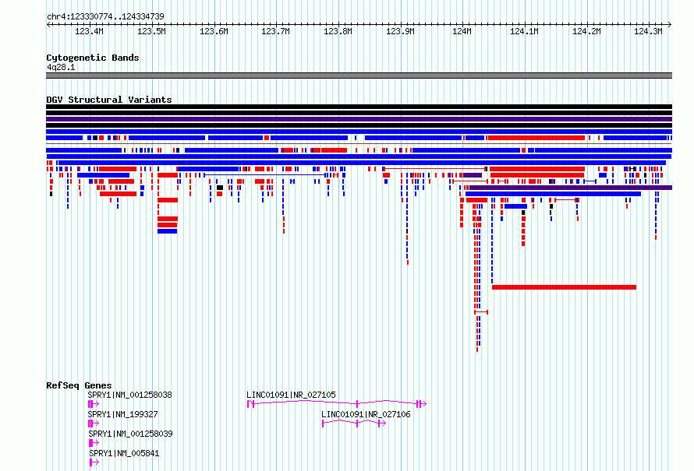Click the right arrow end of the ruler
Screen dimensions: 694x471
670,25
